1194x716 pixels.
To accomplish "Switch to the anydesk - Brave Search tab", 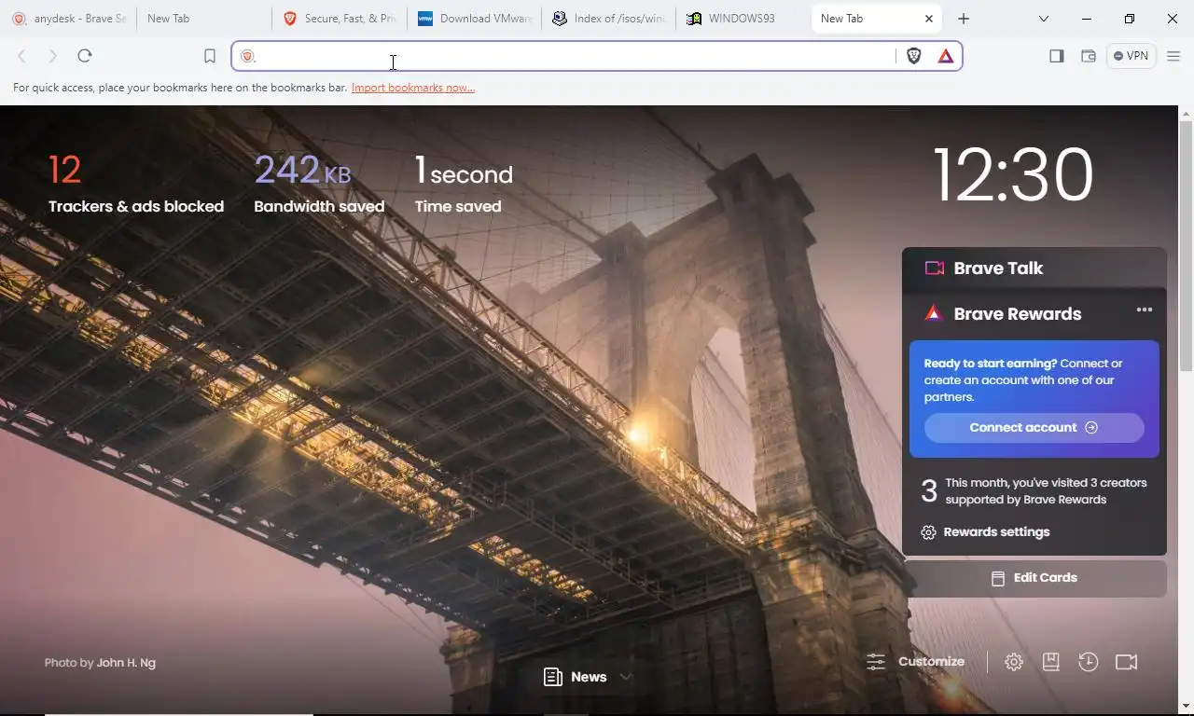I will pyautogui.click(x=68, y=19).
